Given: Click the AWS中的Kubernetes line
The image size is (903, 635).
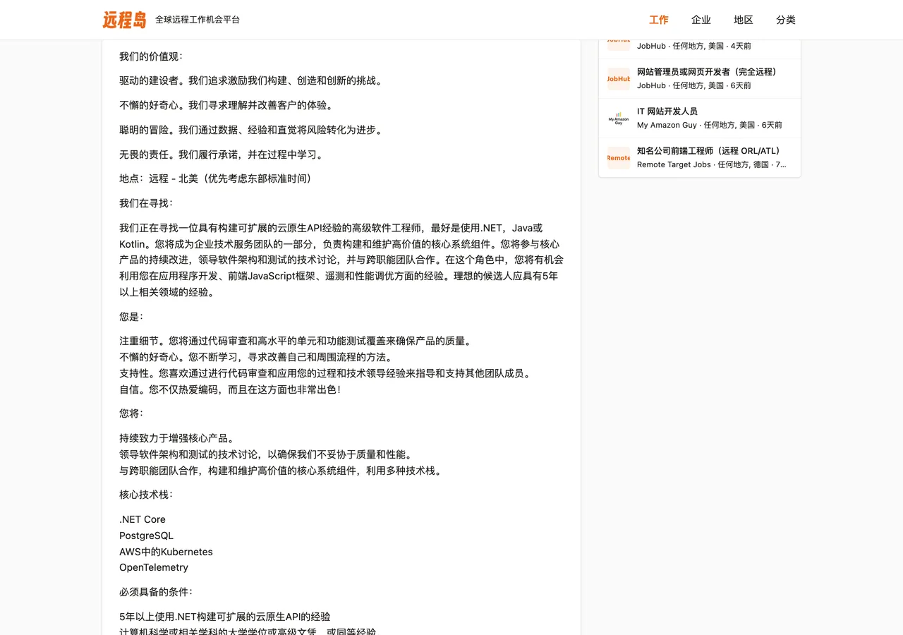Looking at the screenshot, I should [x=166, y=552].
